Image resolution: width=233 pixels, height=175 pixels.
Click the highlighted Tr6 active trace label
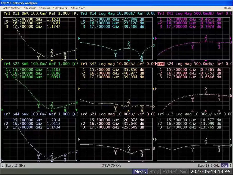click(161, 64)
